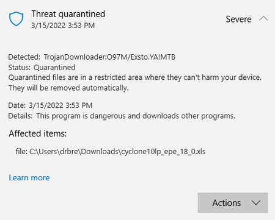
Task: Click the blue shield threat icon
Action: click(x=16, y=19)
